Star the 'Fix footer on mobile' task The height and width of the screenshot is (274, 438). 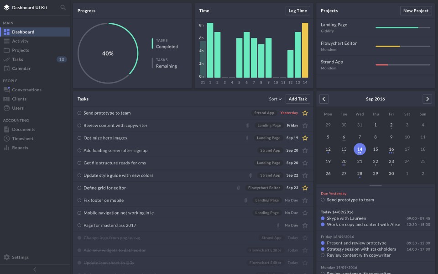tap(305, 200)
